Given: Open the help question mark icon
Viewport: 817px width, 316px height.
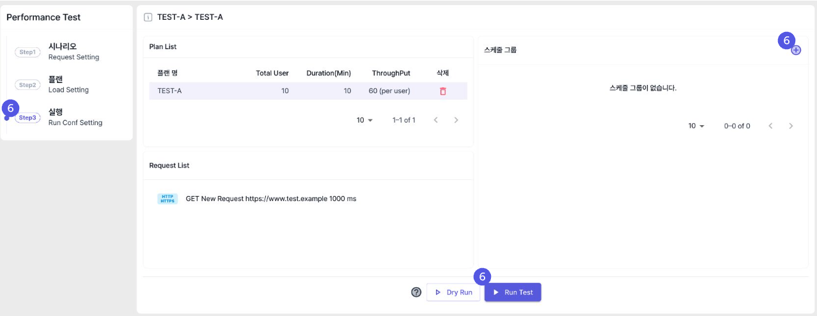Looking at the screenshot, I should tap(416, 292).
